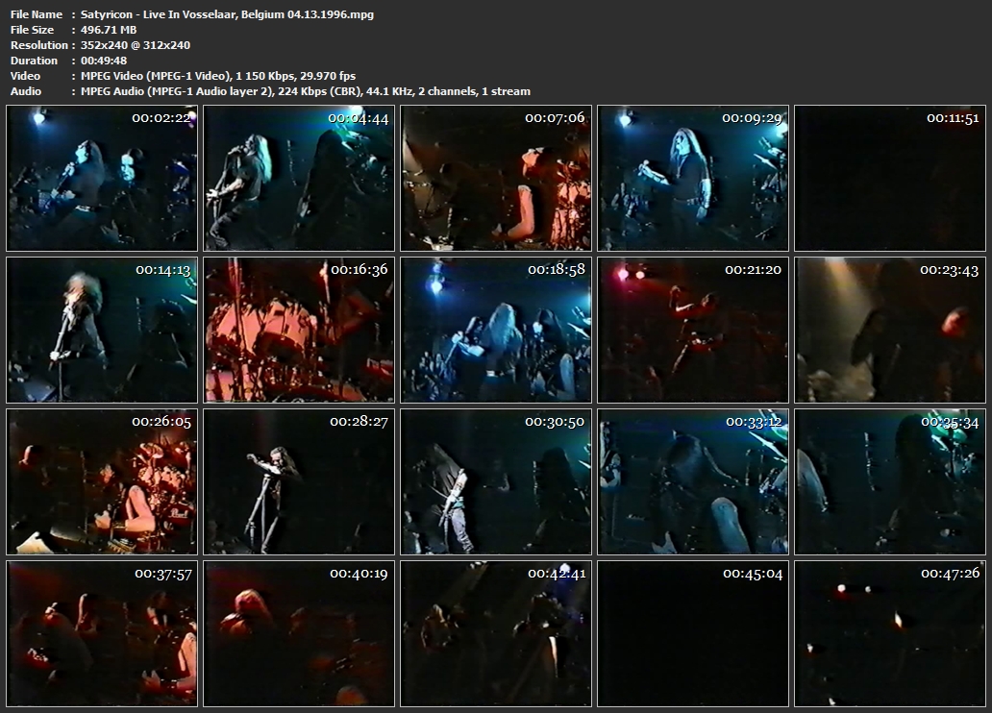The image size is (992, 713).
Task: Open the thumbnail stamped 00:04:44
Action: pyautogui.click(x=299, y=179)
